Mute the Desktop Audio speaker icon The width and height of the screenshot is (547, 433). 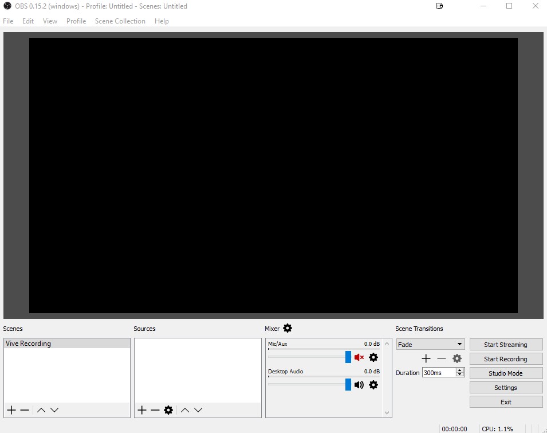pos(359,385)
